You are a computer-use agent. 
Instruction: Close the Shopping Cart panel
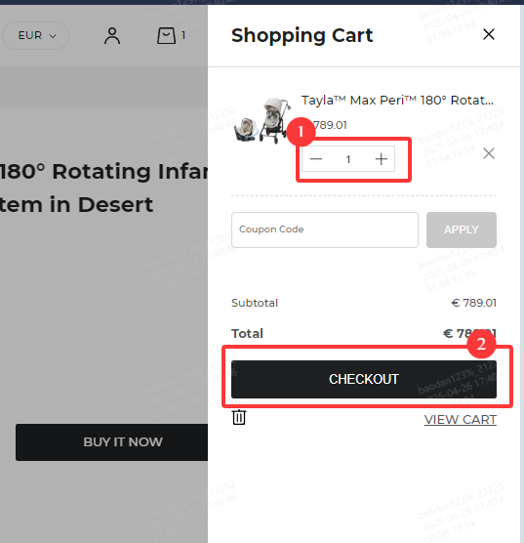coord(489,34)
